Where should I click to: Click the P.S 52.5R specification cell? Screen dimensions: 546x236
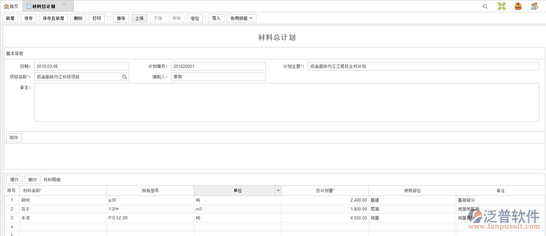coord(150,218)
